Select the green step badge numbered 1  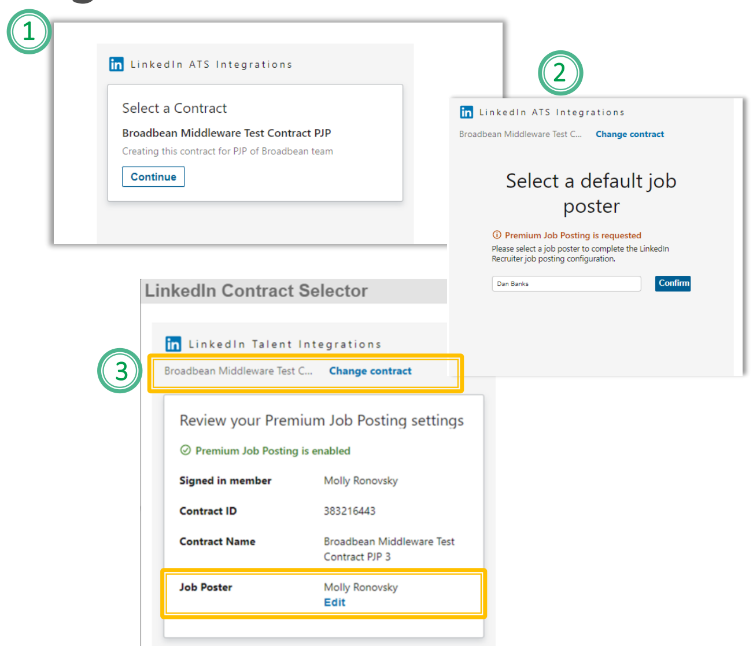(29, 32)
